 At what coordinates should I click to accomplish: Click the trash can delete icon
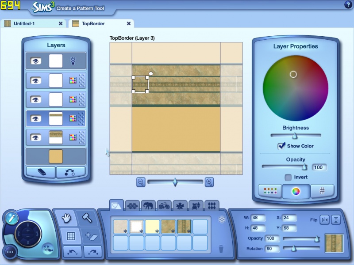click(221, 249)
